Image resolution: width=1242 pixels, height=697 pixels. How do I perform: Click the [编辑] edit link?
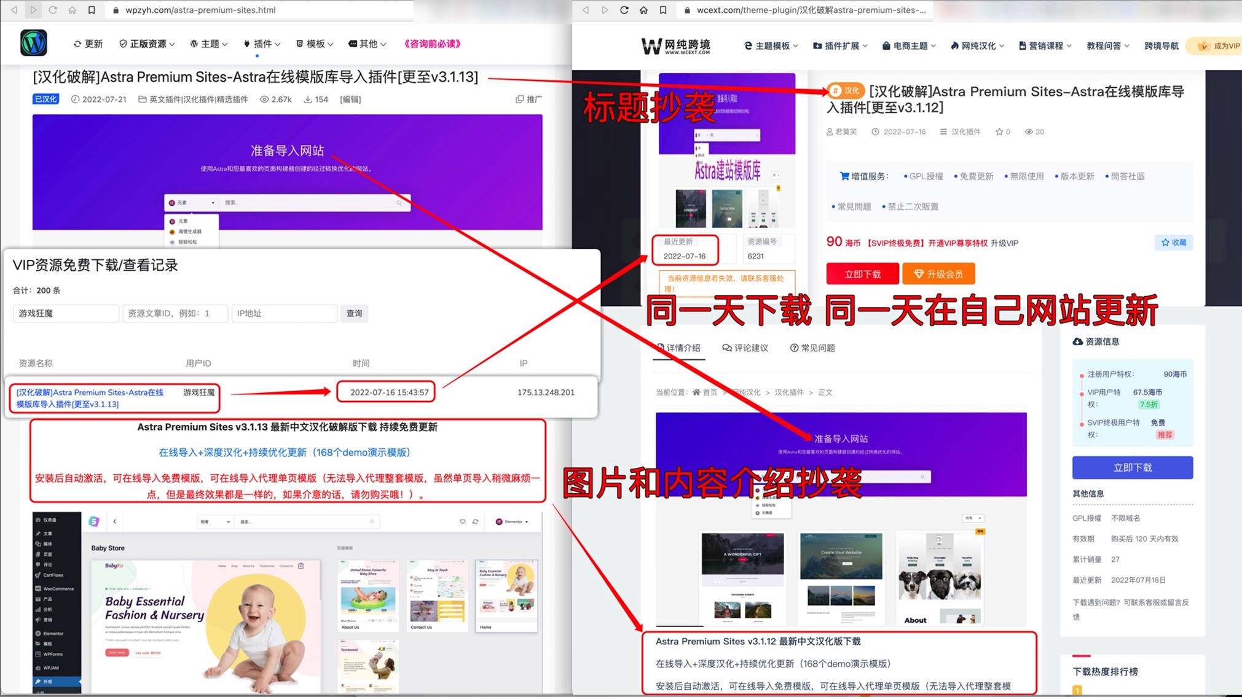pos(350,99)
